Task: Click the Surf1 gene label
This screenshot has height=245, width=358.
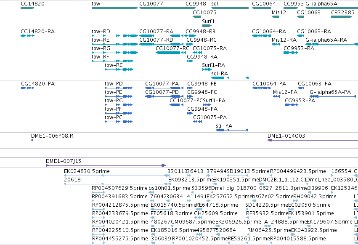Action: (208, 21)
